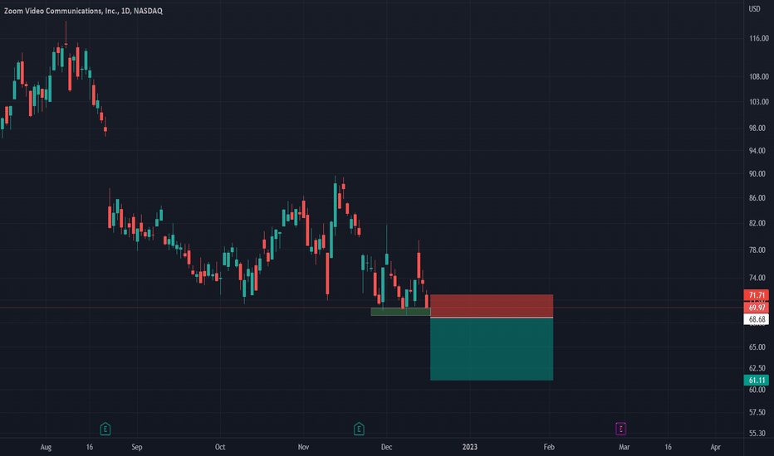Select the red 71.71 stop-loss price tag
This screenshot has height=456, width=774.
(757, 295)
